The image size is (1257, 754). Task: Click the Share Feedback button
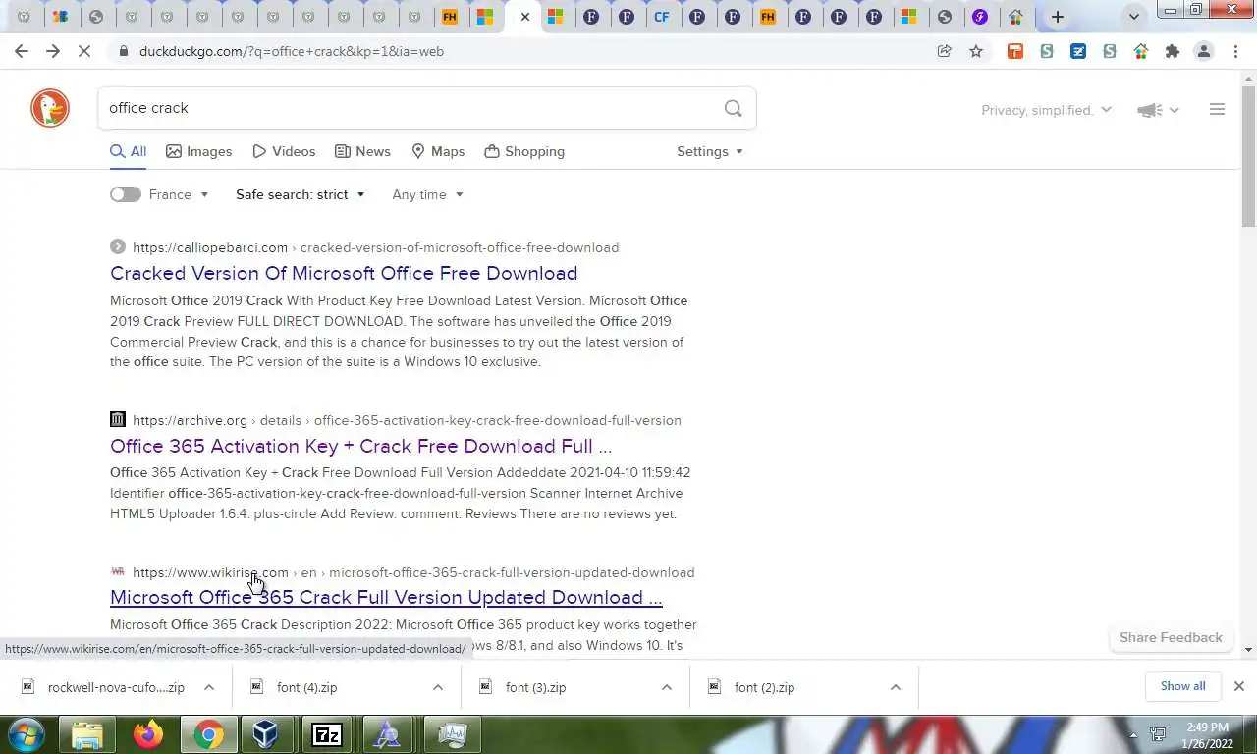(x=1171, y=637)
